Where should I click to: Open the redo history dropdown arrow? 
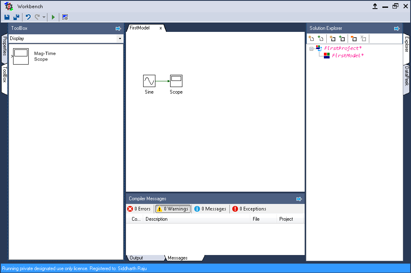click(44, 17)
